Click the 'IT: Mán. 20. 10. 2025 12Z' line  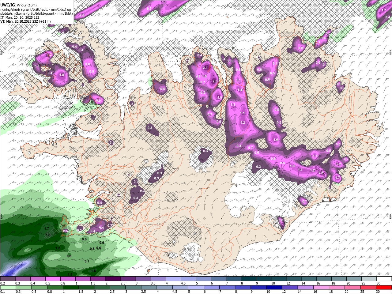pos(20,17)
